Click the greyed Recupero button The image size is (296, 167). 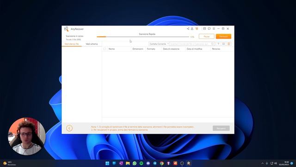[x=221, y=128]
